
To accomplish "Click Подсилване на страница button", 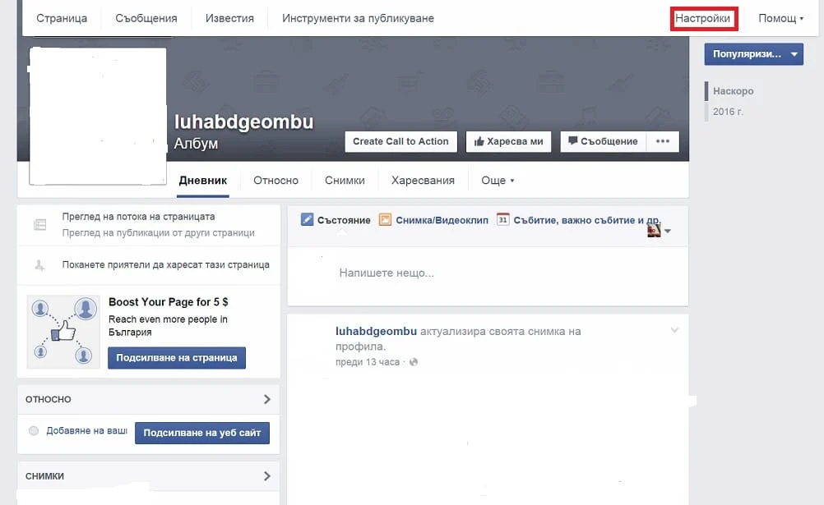I will tap(177, 358).
